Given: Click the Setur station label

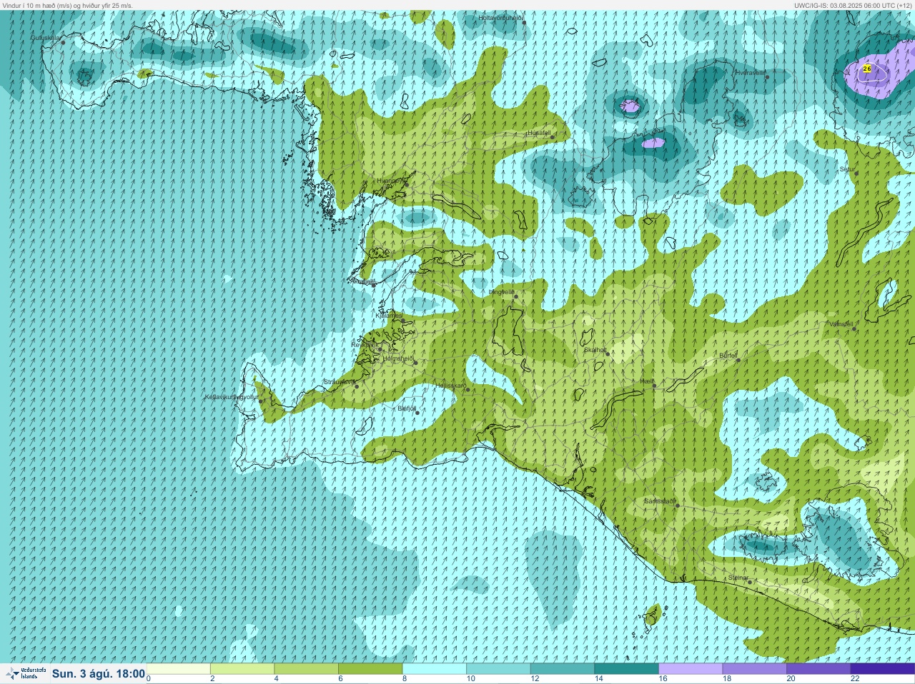Looking at the screenshot, I should pyautogui.click(x=847, y=169).
